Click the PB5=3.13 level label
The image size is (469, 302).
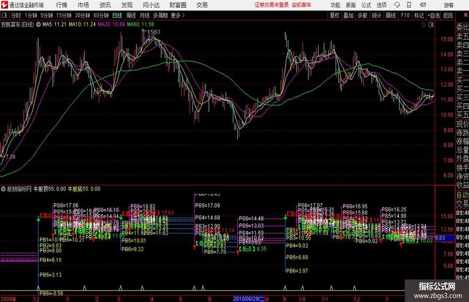coord(51,275)
